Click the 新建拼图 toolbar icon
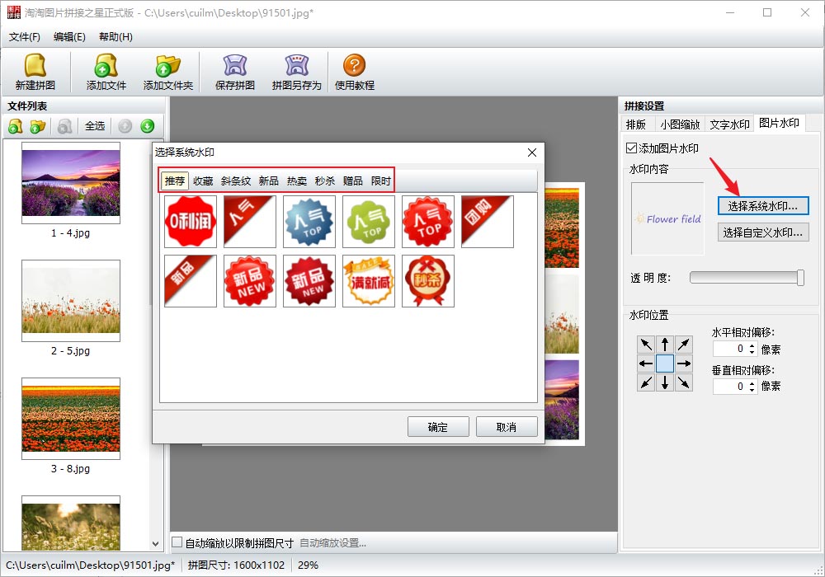The height and width of the screenshot is (577, 825). pyautogui.click(x=35, y=72)
